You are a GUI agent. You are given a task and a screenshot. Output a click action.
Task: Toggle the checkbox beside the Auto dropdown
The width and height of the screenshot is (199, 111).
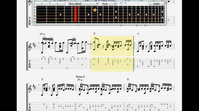(x=121, y=3)
